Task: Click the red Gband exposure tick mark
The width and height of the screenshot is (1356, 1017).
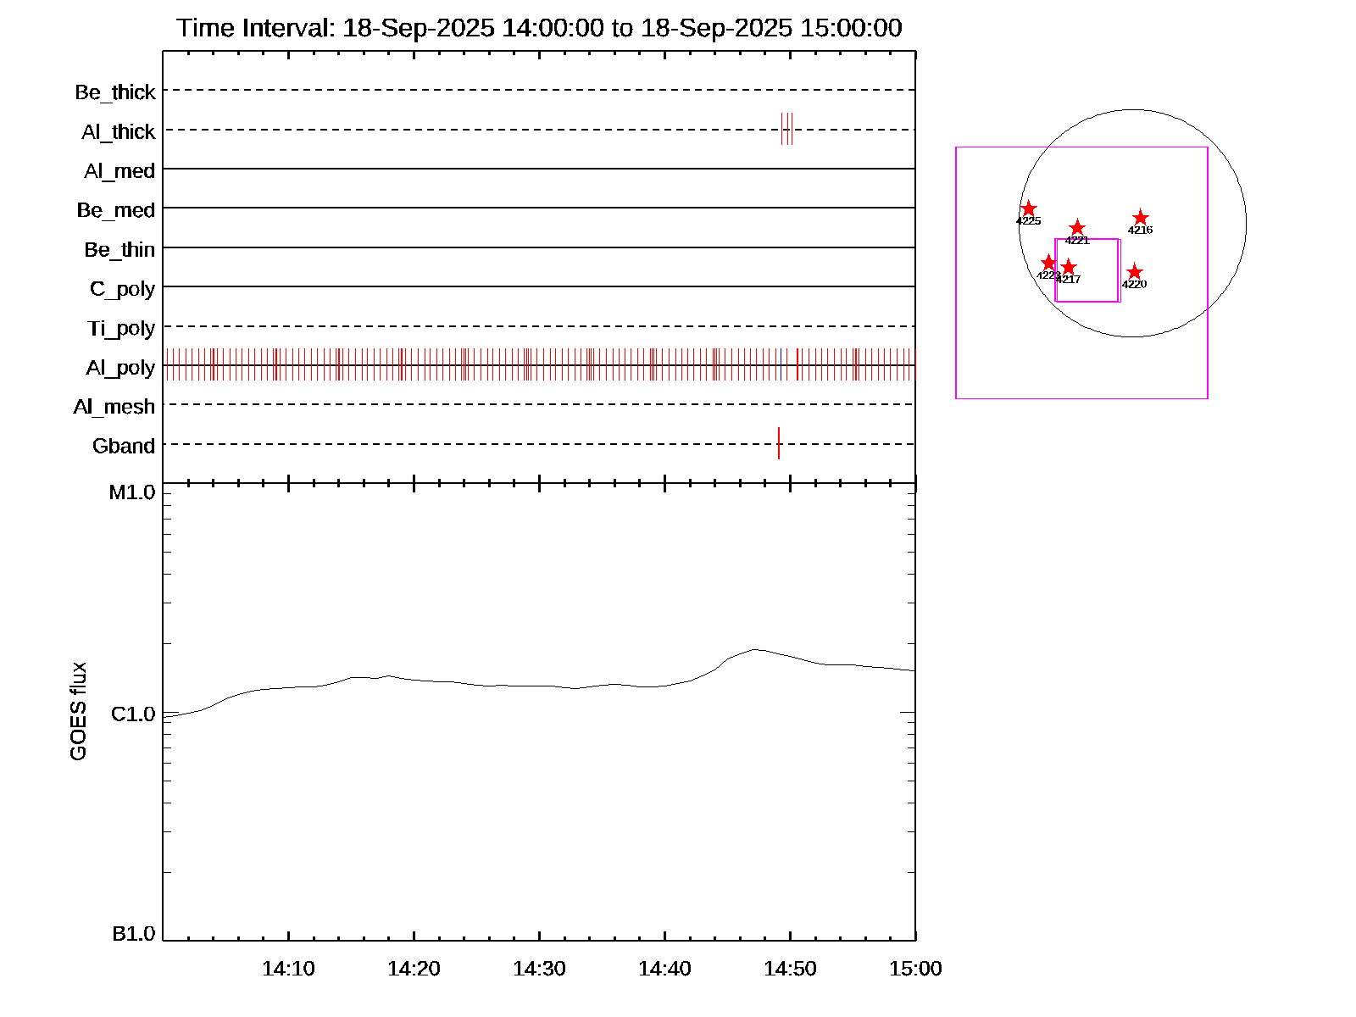Action: (778, 443)
